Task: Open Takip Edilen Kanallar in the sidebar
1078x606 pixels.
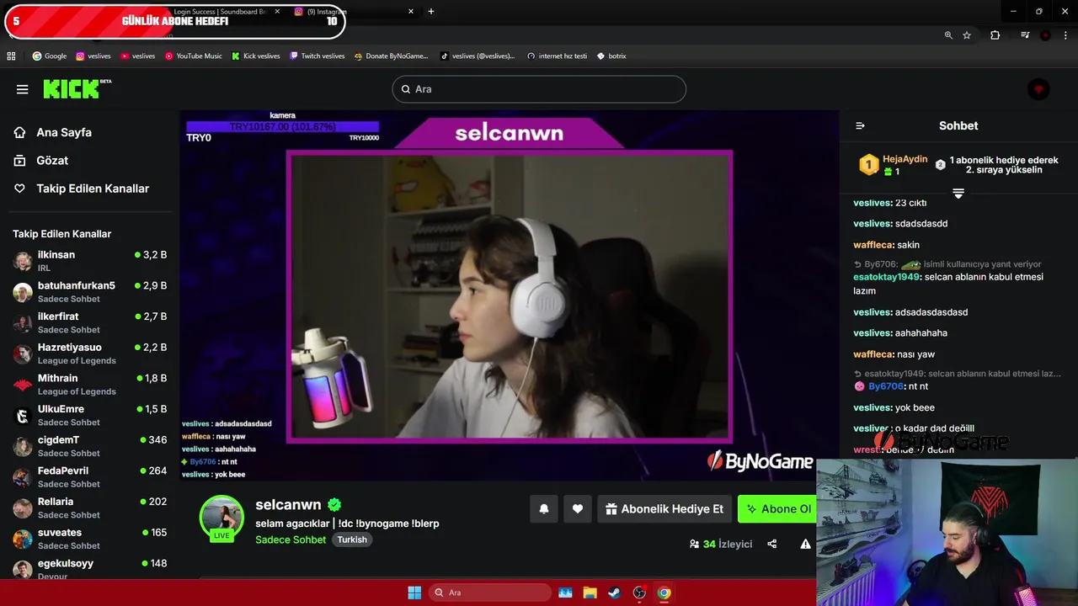Action: coord(93,189)
